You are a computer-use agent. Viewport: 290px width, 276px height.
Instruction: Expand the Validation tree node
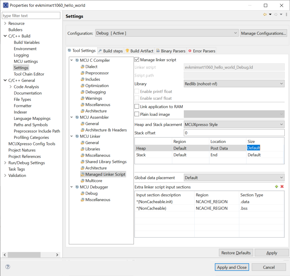point(5,175)
